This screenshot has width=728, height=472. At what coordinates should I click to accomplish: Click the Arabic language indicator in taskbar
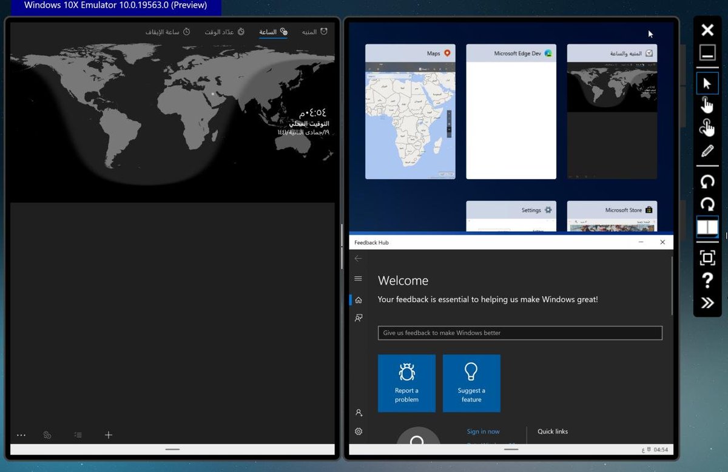[x=643, y=450]
